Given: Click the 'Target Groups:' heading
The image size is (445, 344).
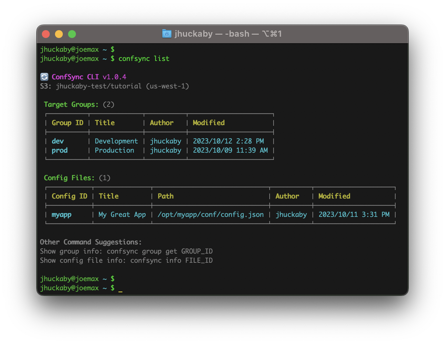Looking at the screenshot, I should coord(71,105).
